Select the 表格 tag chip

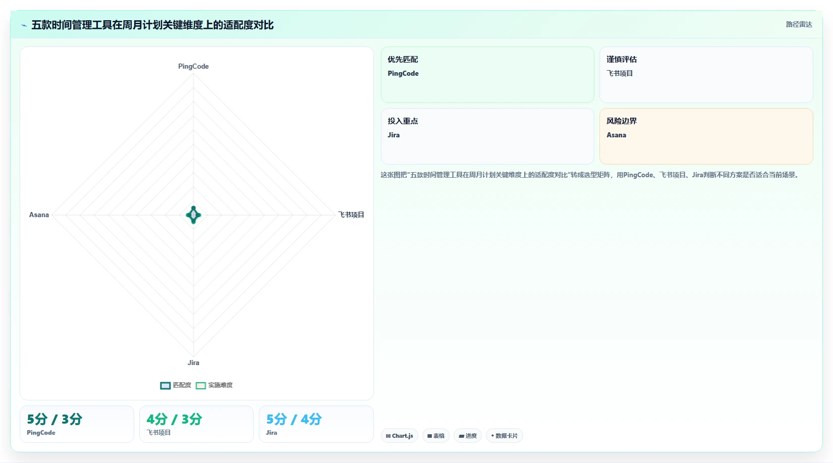(436, 436)
